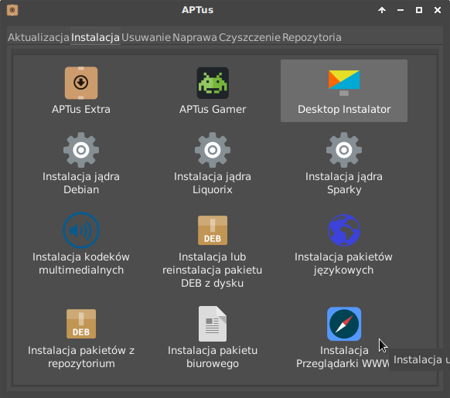Open the Repozytoria tab
Image resolution: width=450 pixels, height=398 pixels.
coord(312,37)
